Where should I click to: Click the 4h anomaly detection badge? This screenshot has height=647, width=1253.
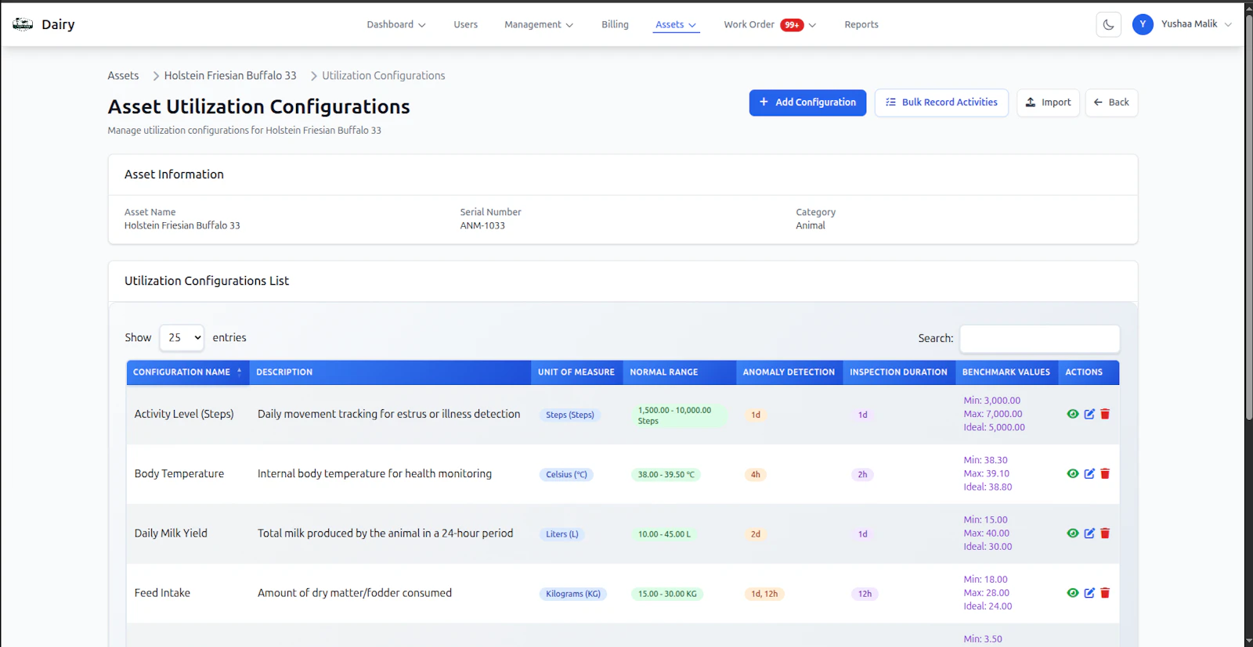pos(756,474)
